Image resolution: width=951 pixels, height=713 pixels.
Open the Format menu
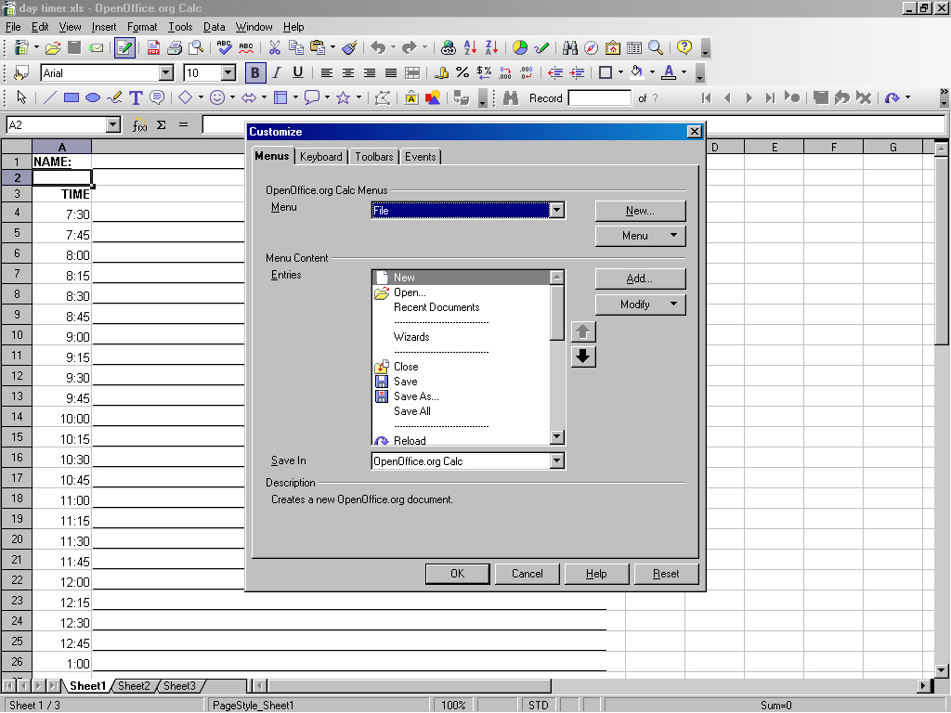142,27
